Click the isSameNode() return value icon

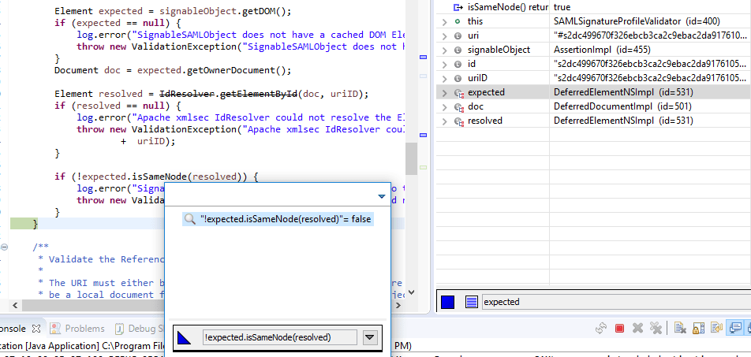[x=458, y=7]
